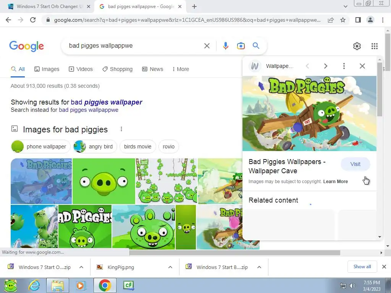The image size is (391, 293).
Task: Search by image with camera icon
Action: (x=241, y=46)
